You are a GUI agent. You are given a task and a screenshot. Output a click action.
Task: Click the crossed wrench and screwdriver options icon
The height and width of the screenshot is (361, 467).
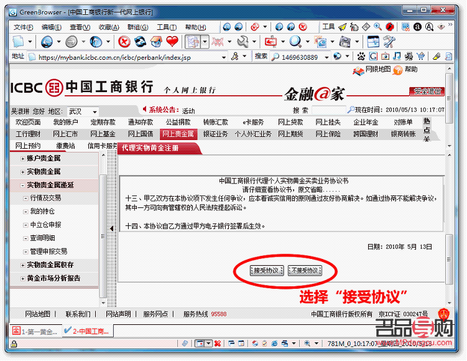pos(389,42)
